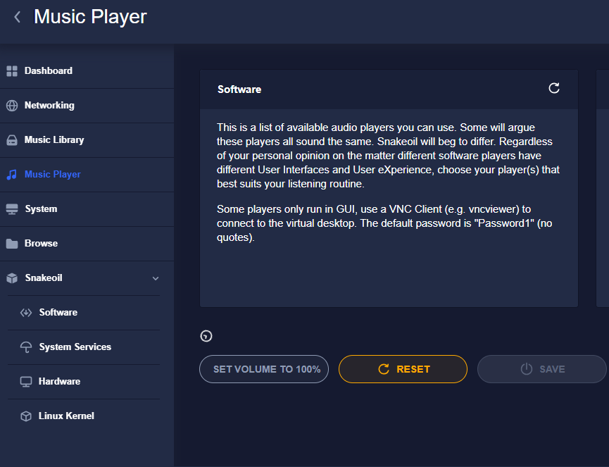Collapse the Snakeoil submenu chevron
This screenshot has height=467, width=609.
pos(156,278)
